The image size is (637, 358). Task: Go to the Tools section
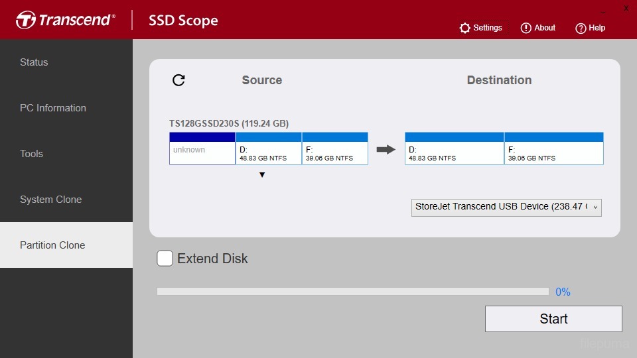pos(31,154)
